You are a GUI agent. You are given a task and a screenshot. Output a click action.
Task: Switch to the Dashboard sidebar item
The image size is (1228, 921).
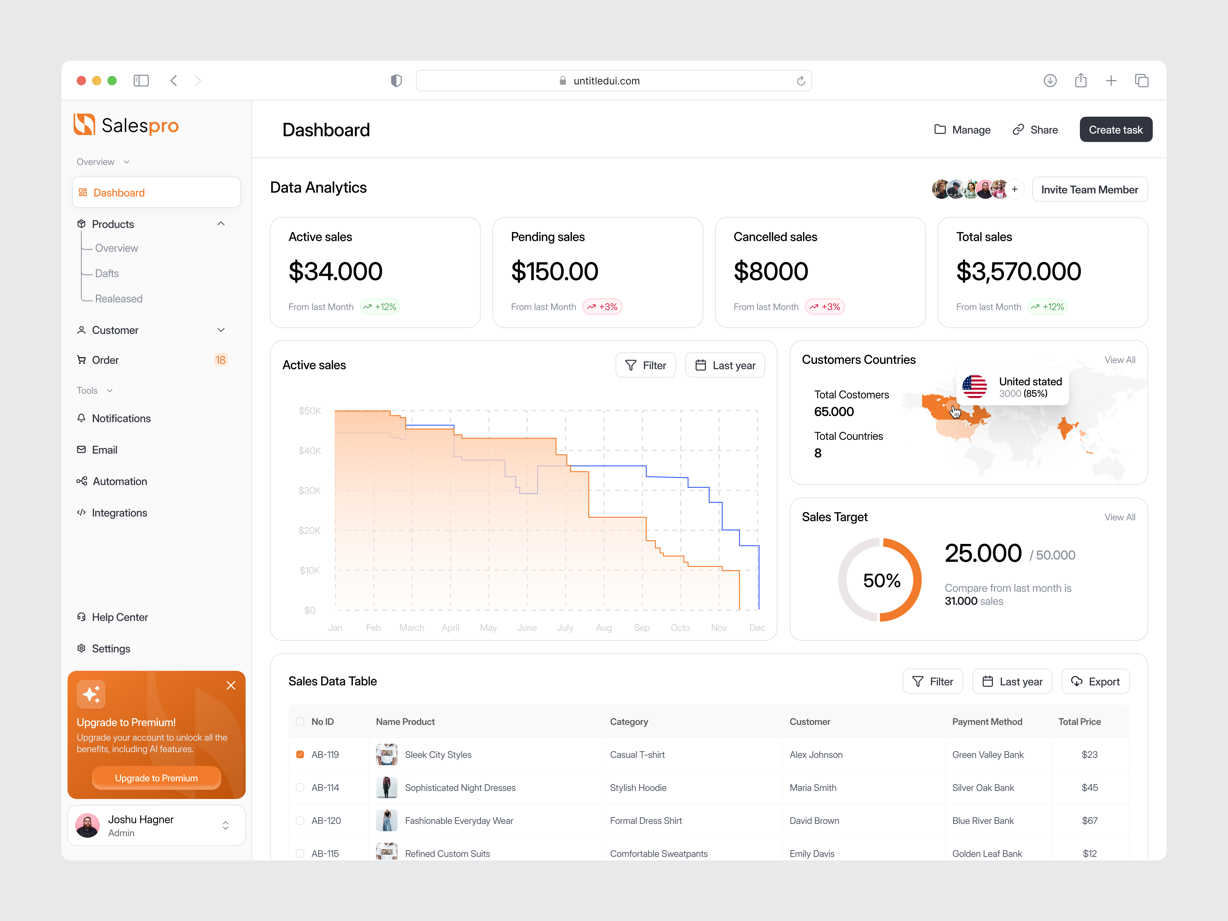(119, 192)
